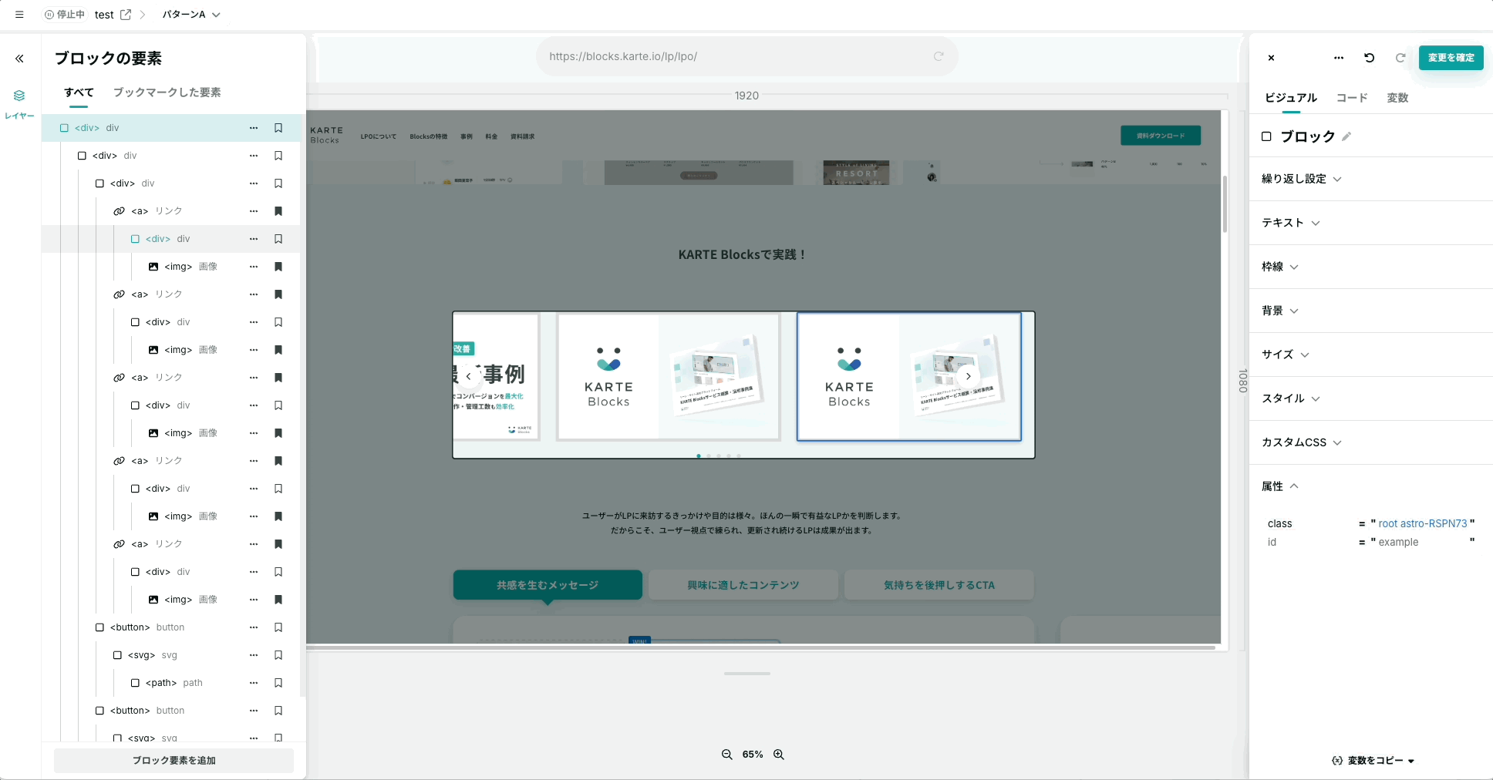
Task: Expand the テキスト section
Action: click(x=1291, y=223)
